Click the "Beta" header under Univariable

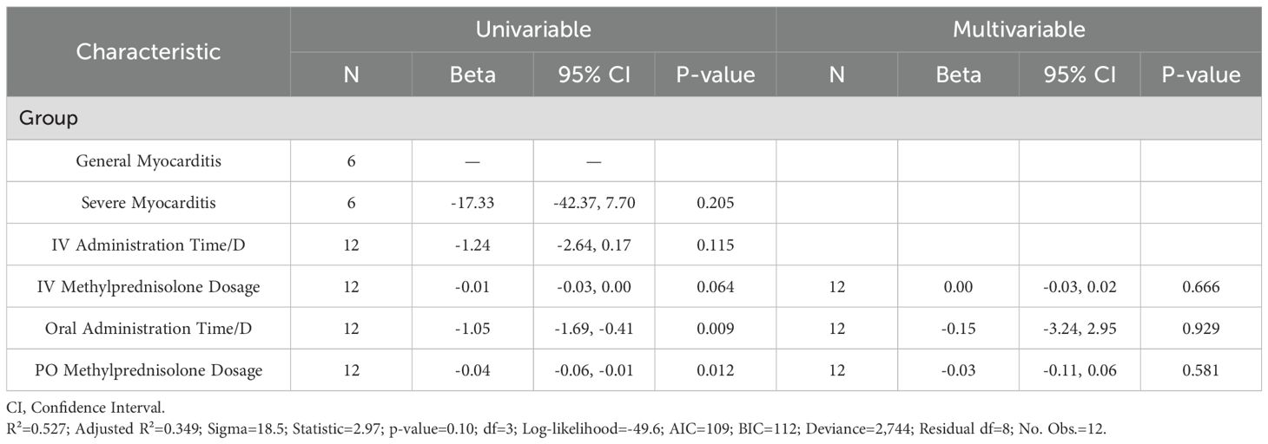pyautogui.click(x=472, y=75)
